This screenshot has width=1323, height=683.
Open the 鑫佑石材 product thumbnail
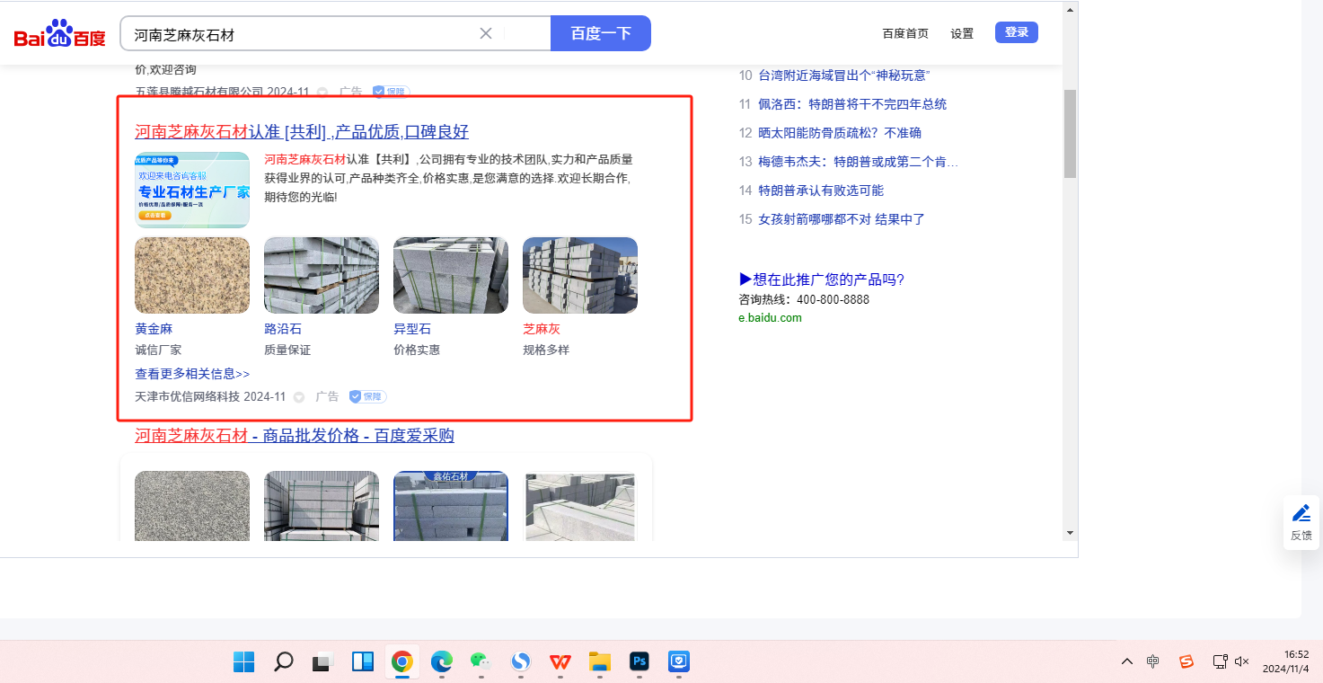click(451, 506)
